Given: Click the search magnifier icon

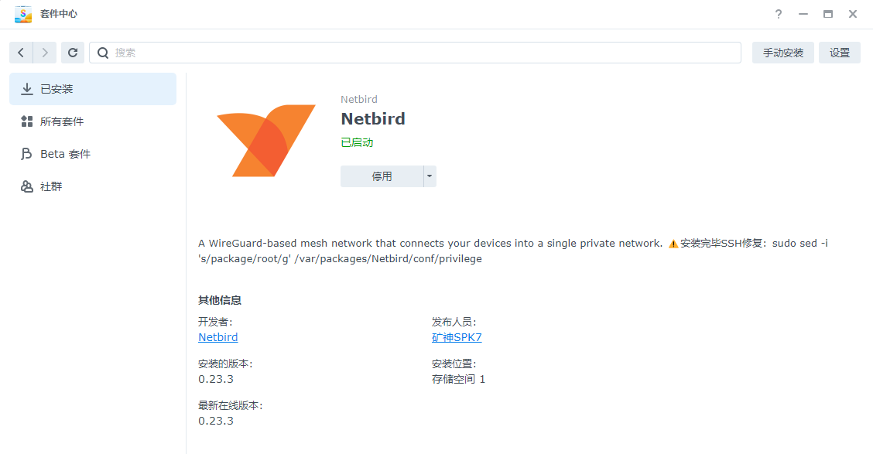Looking at the screenshot, I should [x=103, y=53].
